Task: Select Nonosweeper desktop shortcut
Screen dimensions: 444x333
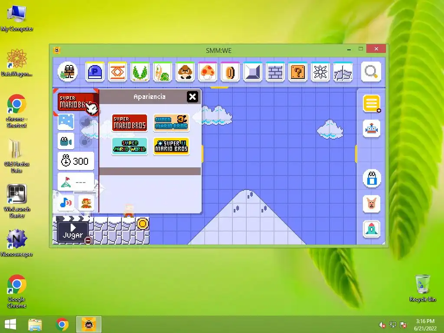Action: pyautogui.click(x=17, y=243)
